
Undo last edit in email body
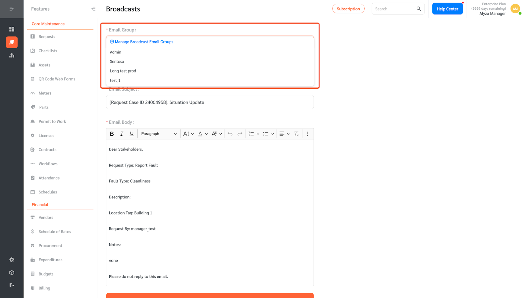(x=230, y=134)
